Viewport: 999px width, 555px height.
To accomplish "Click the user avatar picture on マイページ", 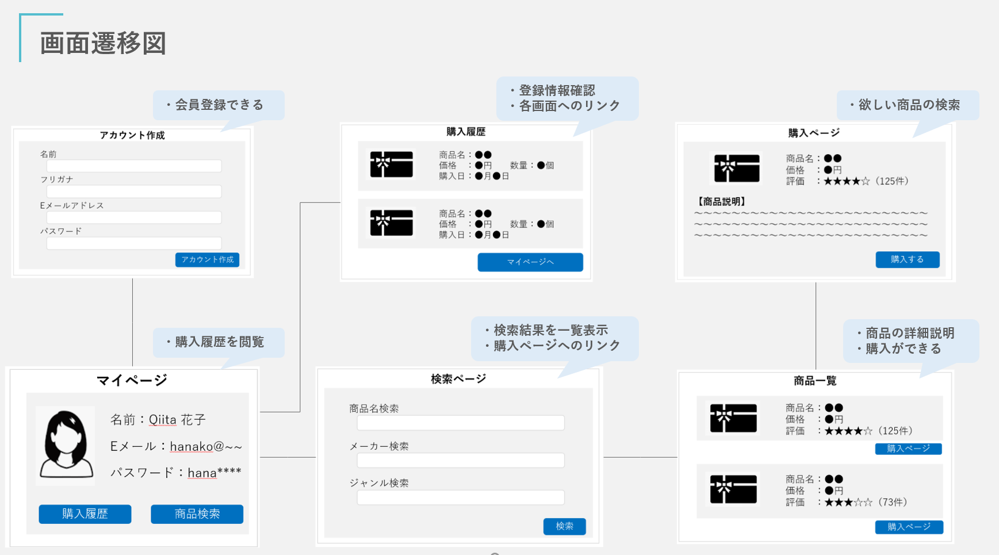I will click(66, 446).
